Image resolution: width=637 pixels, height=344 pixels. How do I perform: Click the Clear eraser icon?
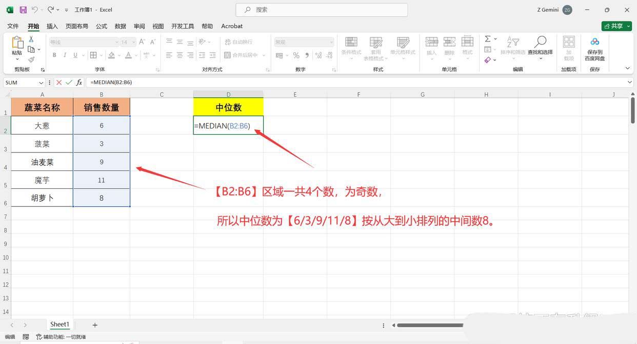[488, 60]
